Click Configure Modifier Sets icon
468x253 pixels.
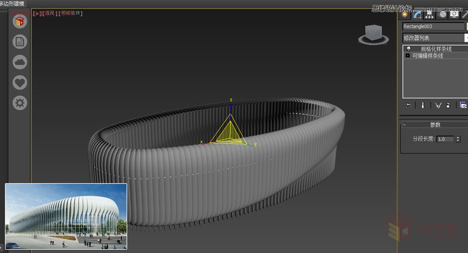pos(463,105)
